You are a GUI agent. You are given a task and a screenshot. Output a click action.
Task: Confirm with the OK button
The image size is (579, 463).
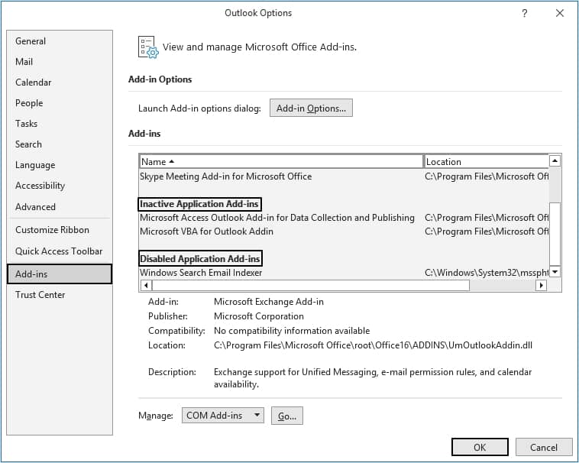coord(480,447)
